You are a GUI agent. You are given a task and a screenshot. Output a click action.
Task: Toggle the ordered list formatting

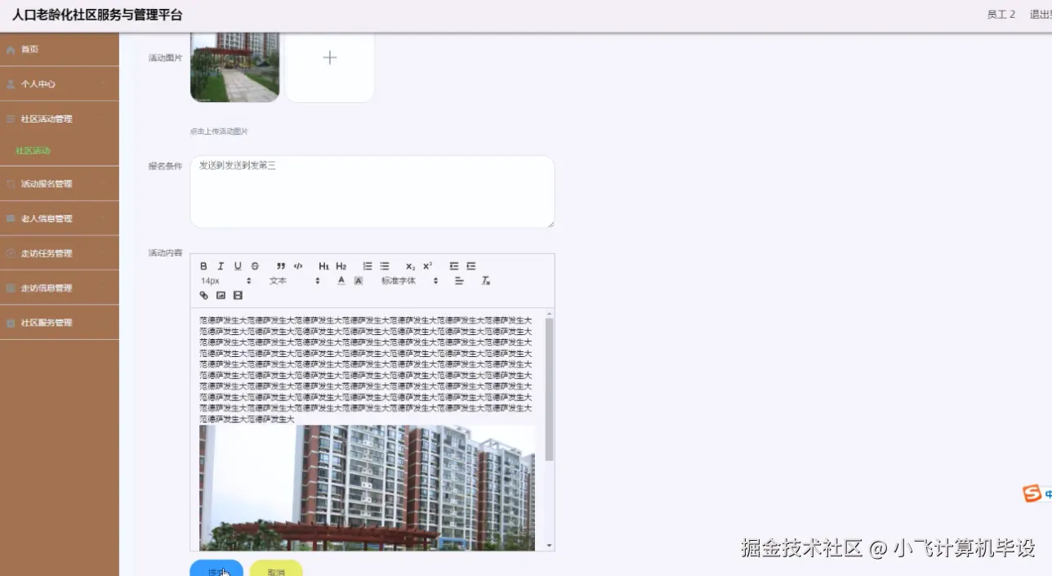tap(368, 266)
